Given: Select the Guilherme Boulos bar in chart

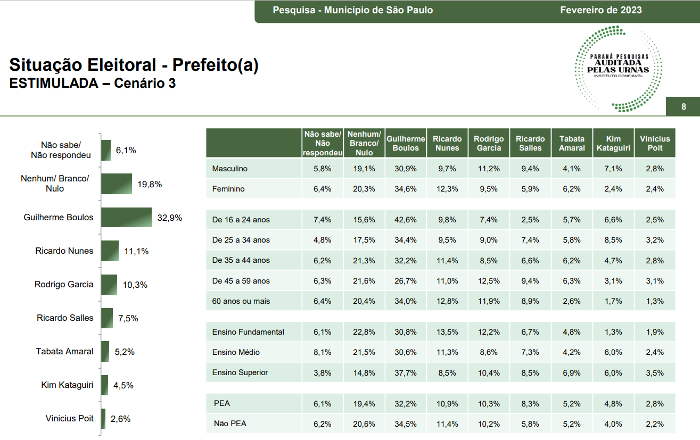Looking at the screenshot, I should pyautogui.click(x=127, y=218).
